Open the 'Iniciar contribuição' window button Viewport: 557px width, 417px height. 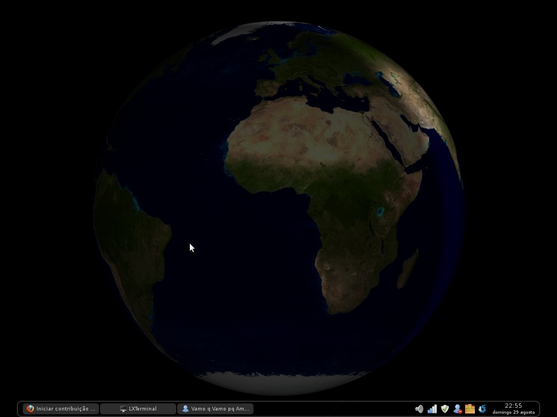pos(61,408)
